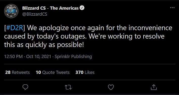This screenshot has height=95, width=179.
Task: Retweet using the arrows icon
Action: 68,87
